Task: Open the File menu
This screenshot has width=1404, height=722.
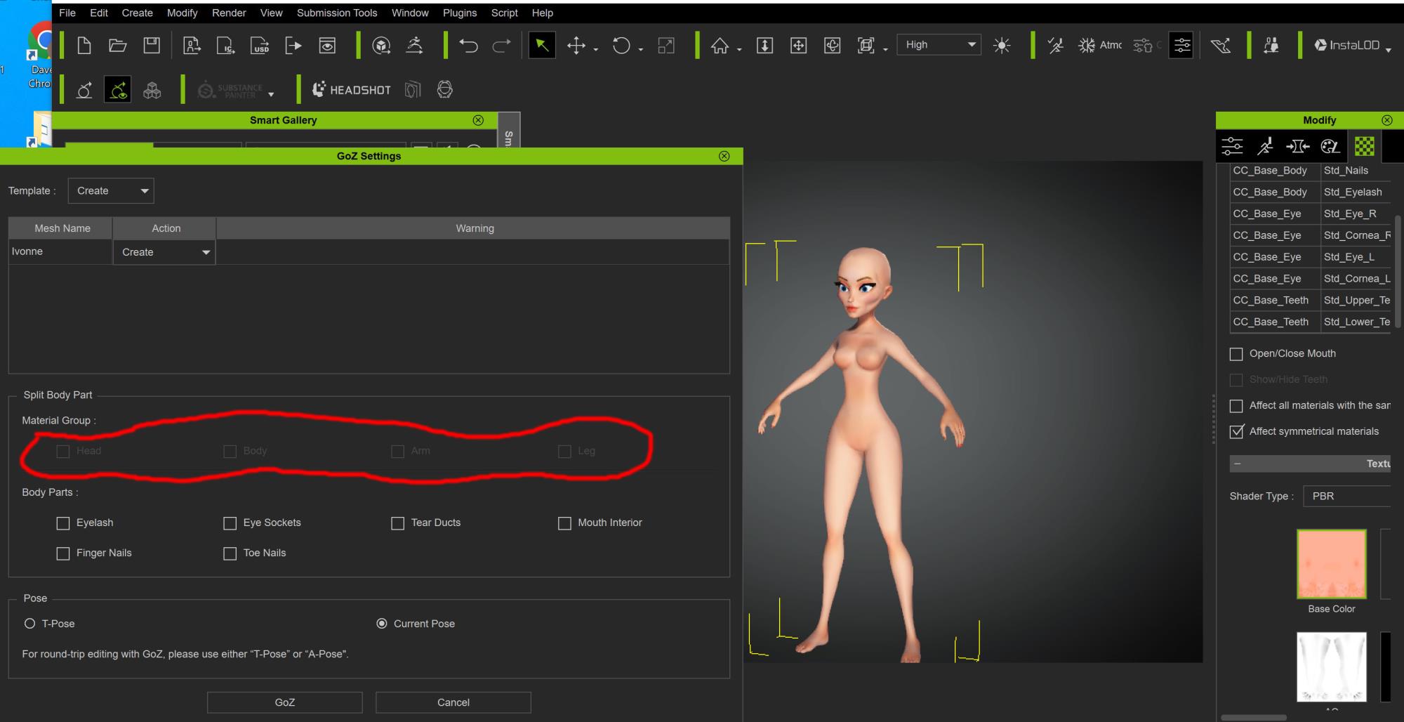Action: [x=67, y=13]
